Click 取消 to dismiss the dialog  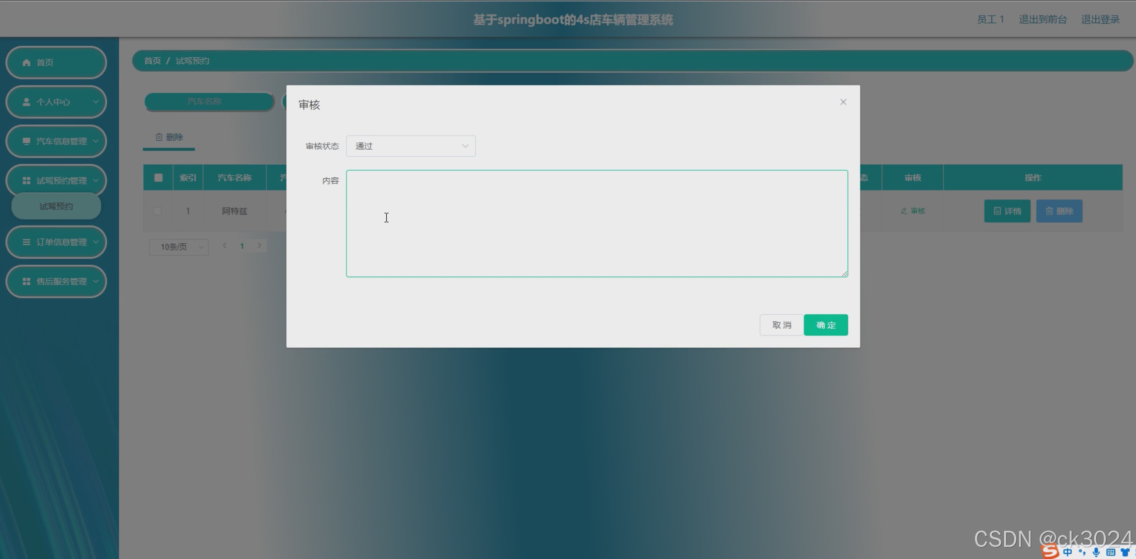point(781,324)
